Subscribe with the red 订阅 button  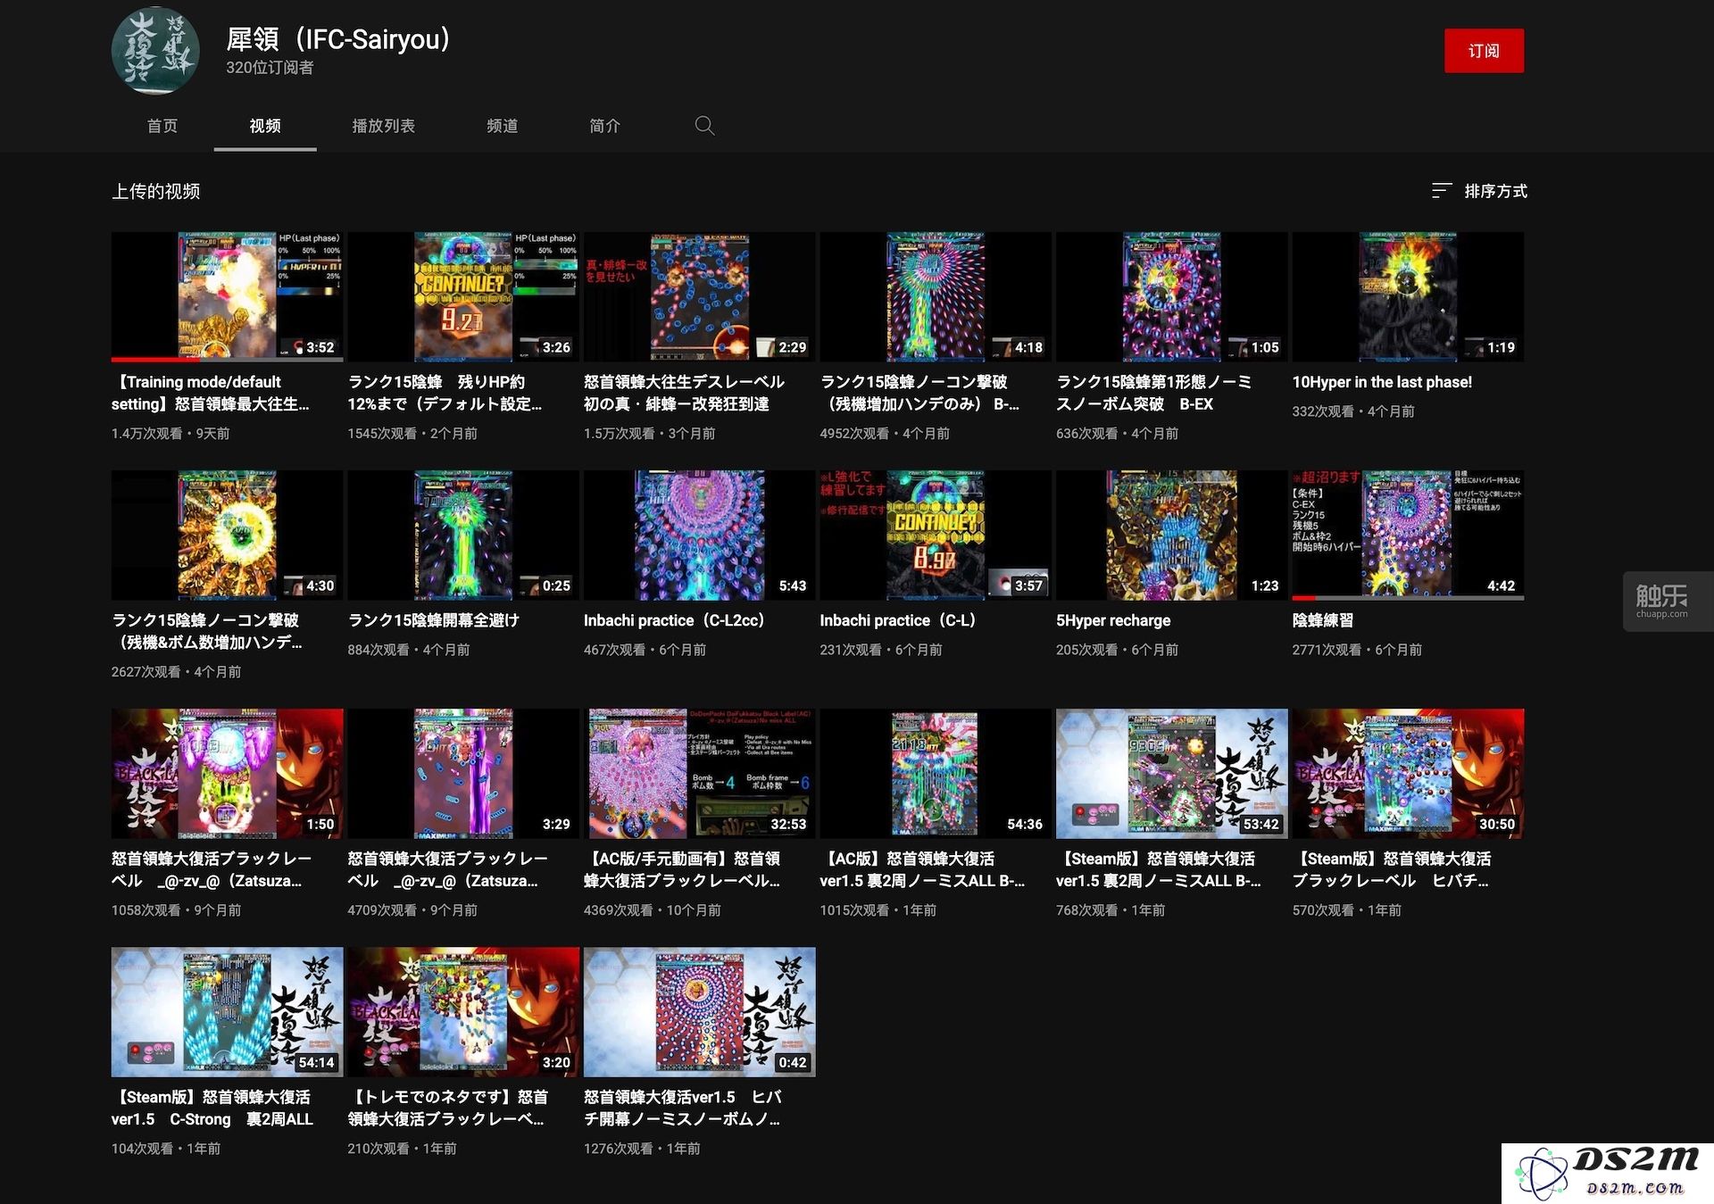[1484, 51]
